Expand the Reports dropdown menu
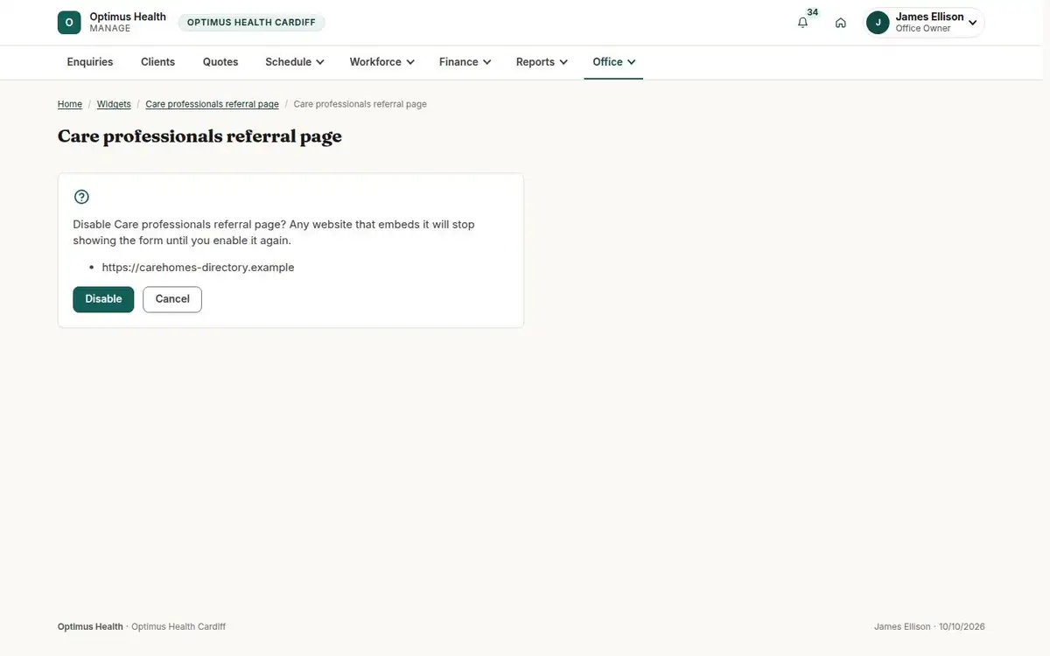 542,62
